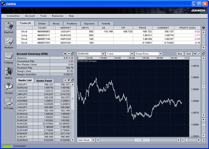Viewport: 209px width, 149px height.
Task: Sort trades by UNITS column header
Action: (85, 28)
